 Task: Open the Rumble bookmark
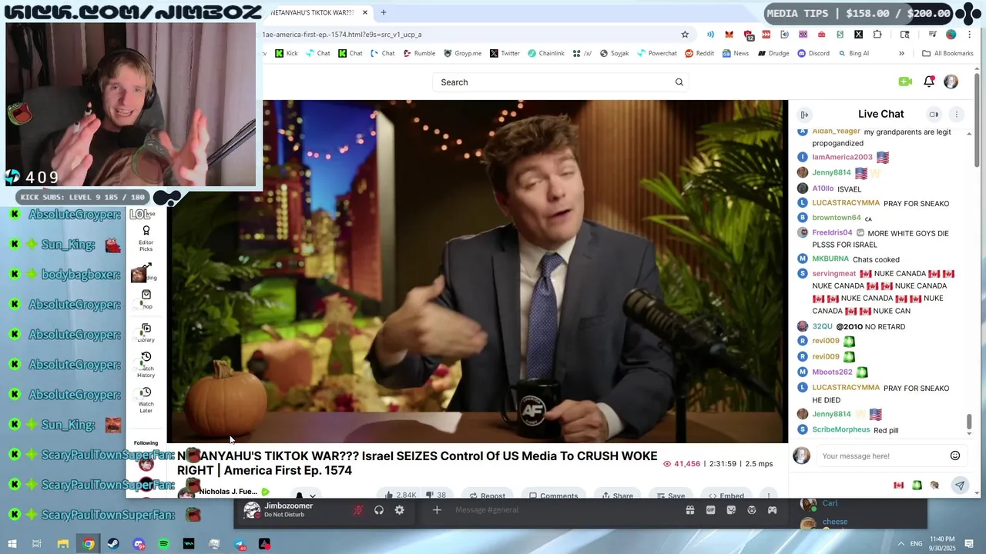(x=419, y=54)
